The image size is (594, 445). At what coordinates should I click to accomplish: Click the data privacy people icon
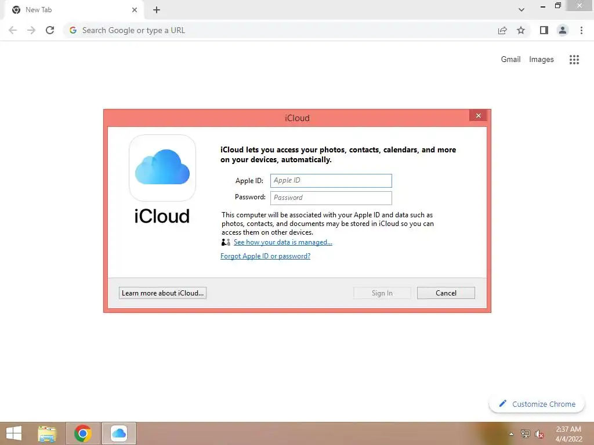click(x=226, y=242)
